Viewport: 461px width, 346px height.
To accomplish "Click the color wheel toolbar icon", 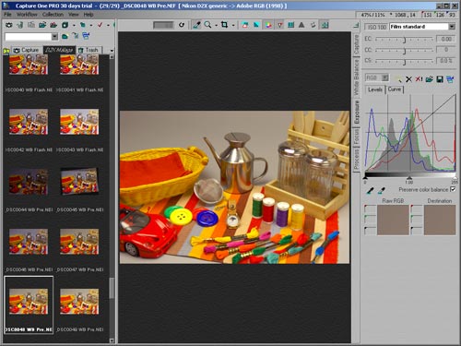I will (x=268, y=25).
